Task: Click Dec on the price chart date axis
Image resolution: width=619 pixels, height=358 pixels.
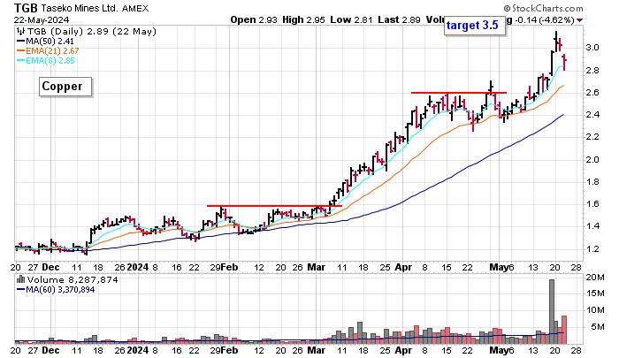Action: tap(50, 267)
